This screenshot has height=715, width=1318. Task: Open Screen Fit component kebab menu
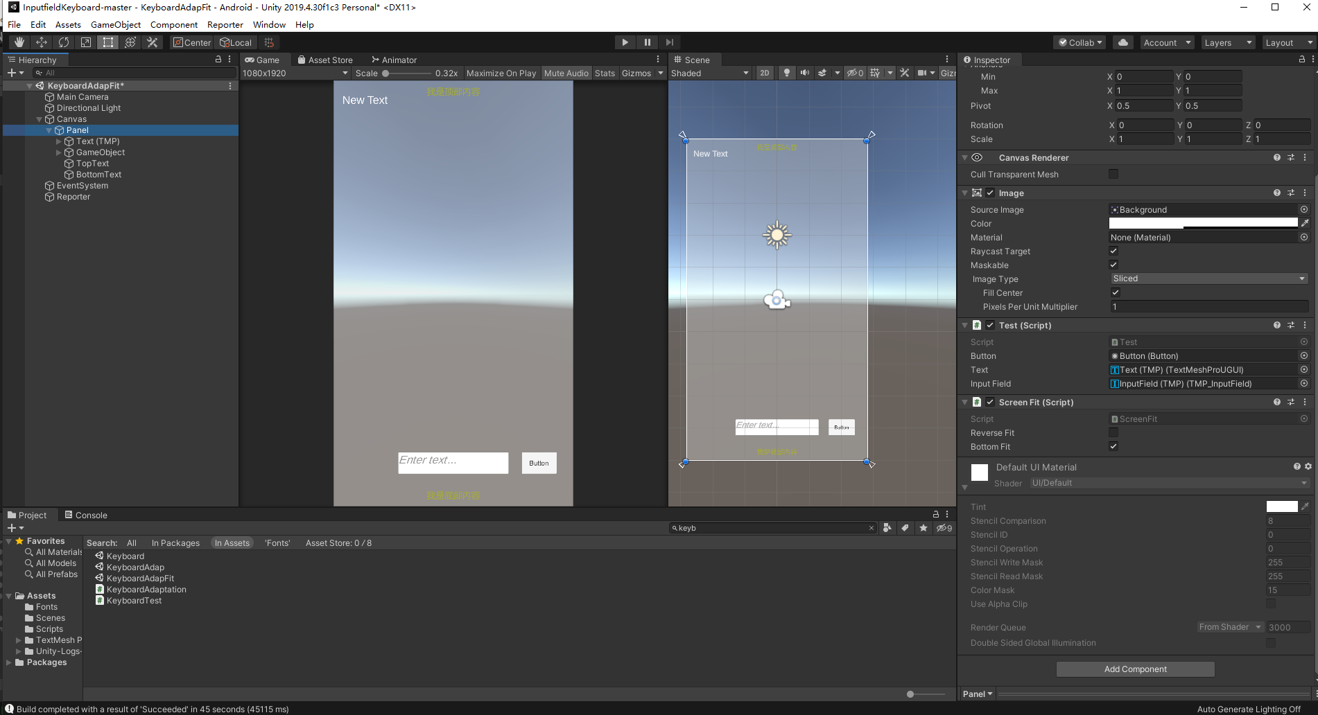point(1305,402)
